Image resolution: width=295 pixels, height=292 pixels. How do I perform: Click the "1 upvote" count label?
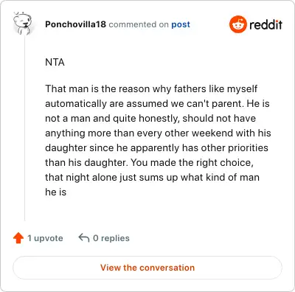coord(45,238)
